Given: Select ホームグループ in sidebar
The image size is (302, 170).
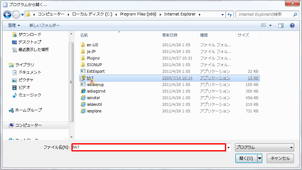Looking at the screenshot, I should click(25, 110).
